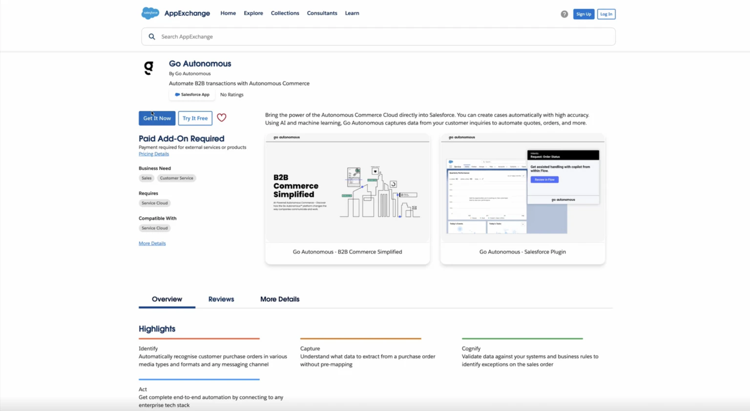
Task: Click the Log In button
Action: [x=606, y=14]
